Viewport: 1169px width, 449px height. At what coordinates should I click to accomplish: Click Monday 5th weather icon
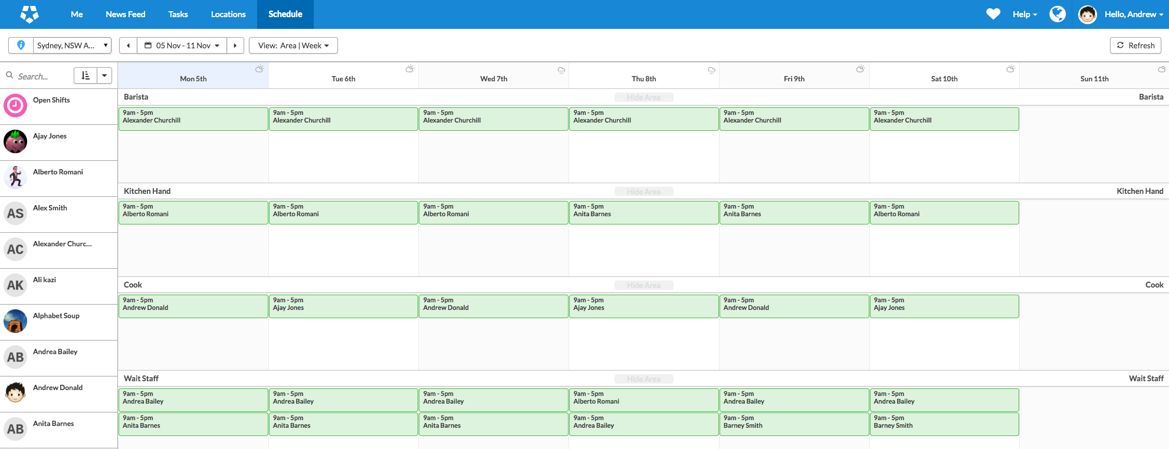click(259, 70)
